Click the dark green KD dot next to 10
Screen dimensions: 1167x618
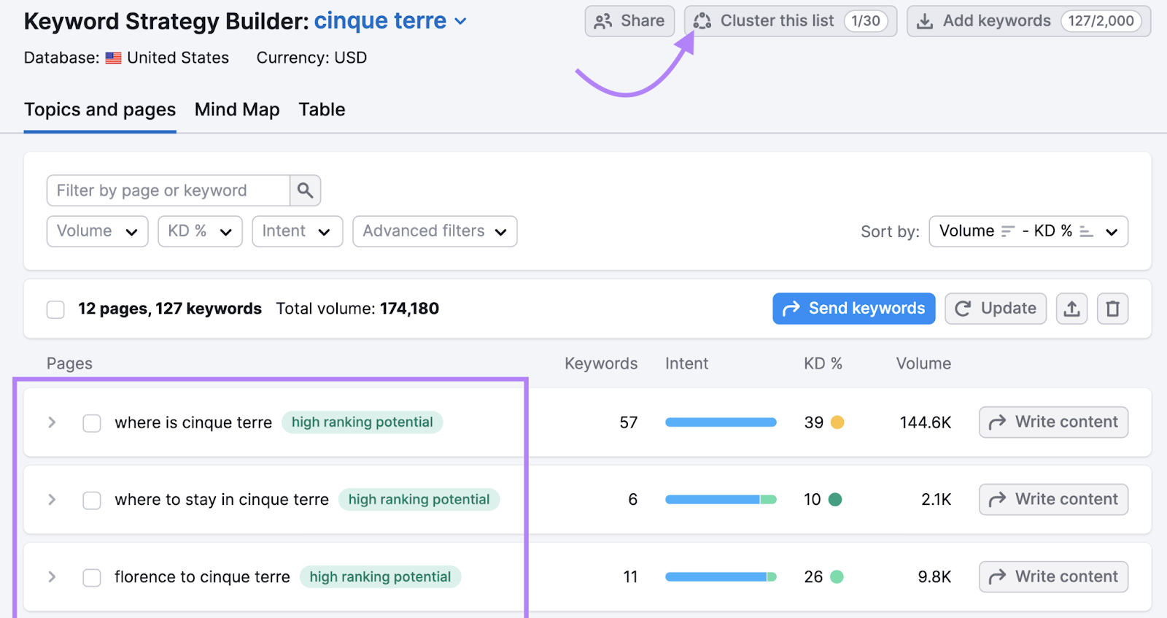(x=835, y=500)
